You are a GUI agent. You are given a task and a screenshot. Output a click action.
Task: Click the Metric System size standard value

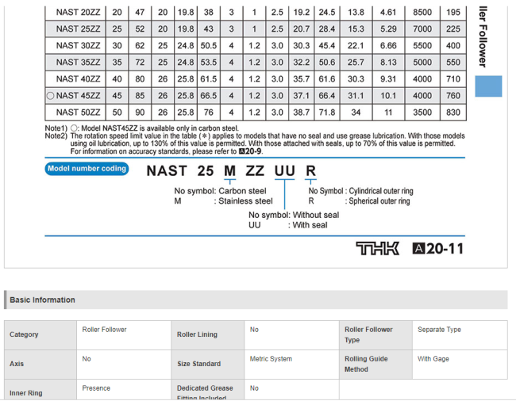coord(272,359)
